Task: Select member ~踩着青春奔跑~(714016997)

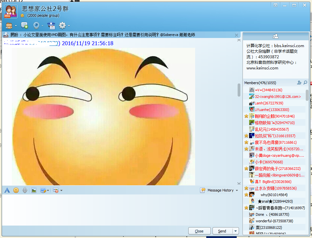Action: pos(275,208)
